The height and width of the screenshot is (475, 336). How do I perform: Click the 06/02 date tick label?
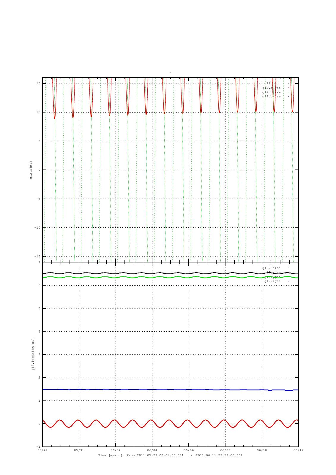coord(116,450)
